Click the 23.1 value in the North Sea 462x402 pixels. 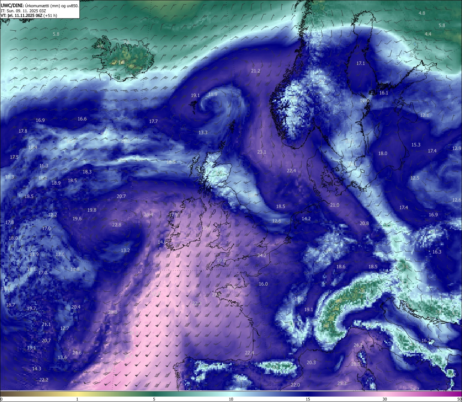(262, 152)
